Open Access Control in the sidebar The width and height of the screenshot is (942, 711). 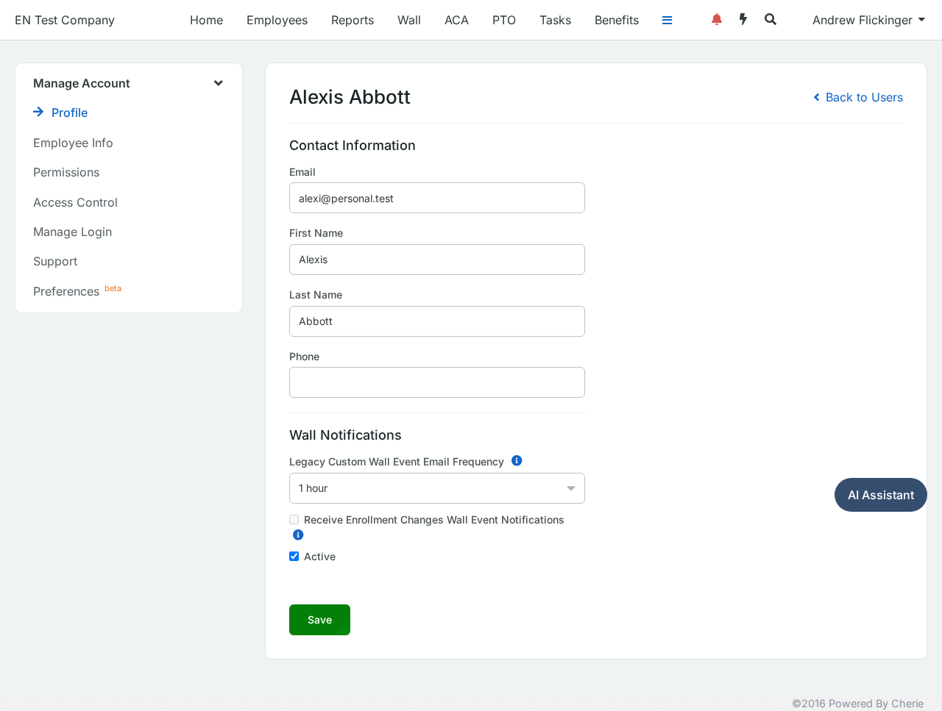[75, 202]
